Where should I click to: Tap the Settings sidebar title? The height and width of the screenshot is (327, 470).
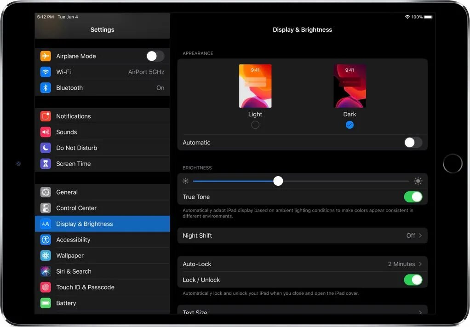(x=102, y=30)
